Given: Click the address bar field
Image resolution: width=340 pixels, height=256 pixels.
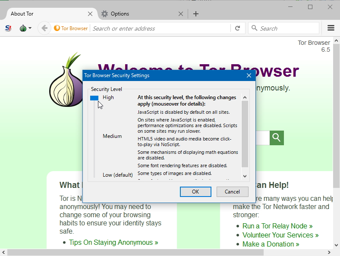Looking at the screenshot, I should [161, 28].
